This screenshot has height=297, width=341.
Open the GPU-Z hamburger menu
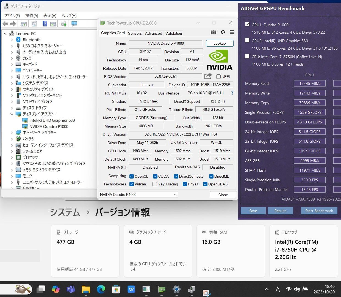pyautogui.click(x=232, y=32)
